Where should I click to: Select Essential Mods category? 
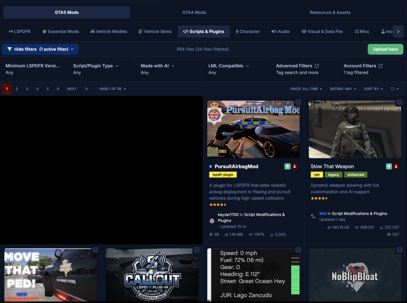pos(61,31)
